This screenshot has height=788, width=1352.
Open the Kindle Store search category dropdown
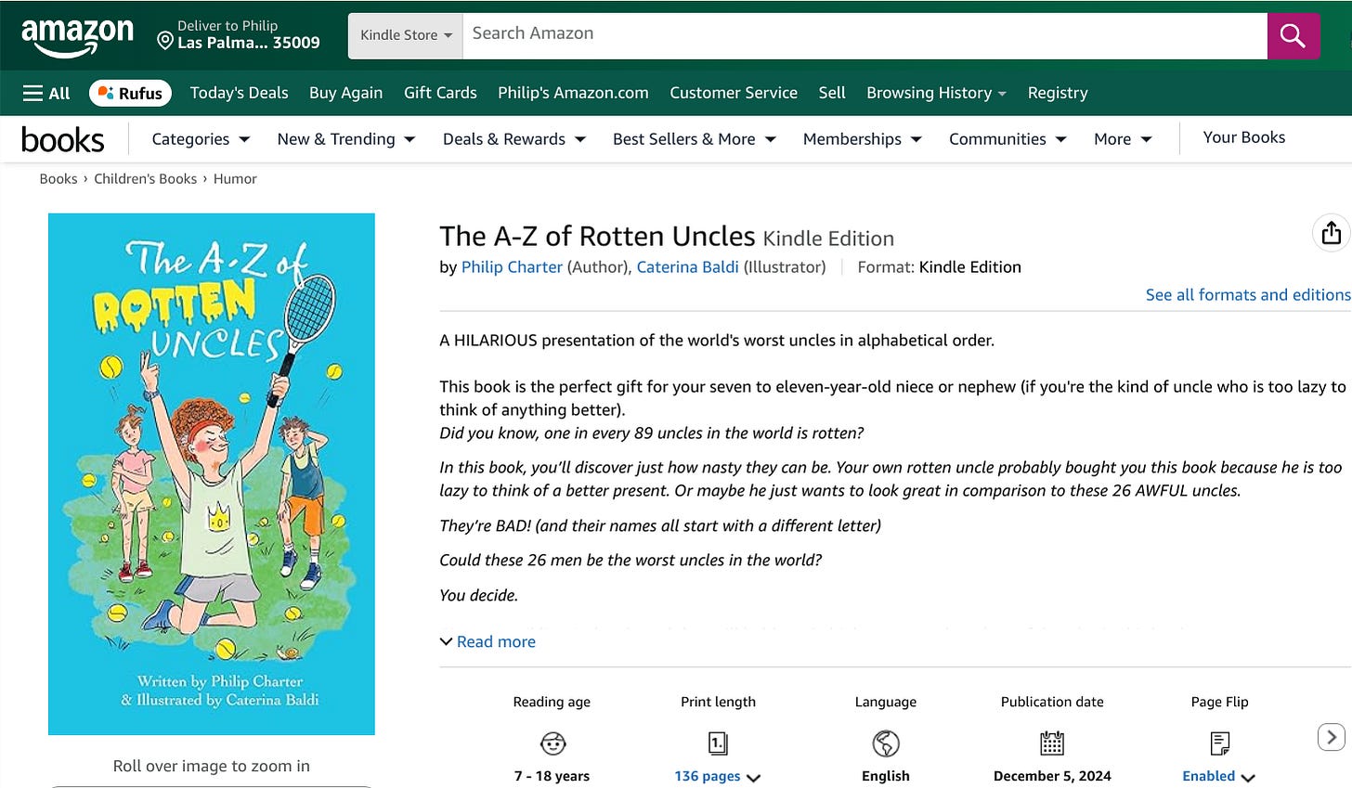pyautogui.click(x=406, y=35)
